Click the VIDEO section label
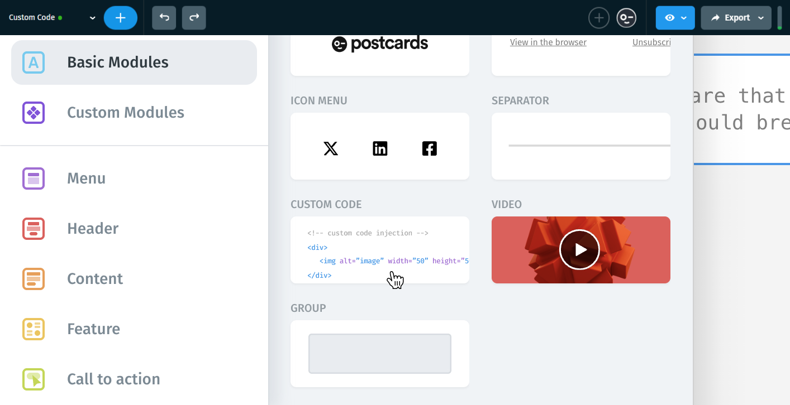Screen dimensions: 790x405 [507, 205]
